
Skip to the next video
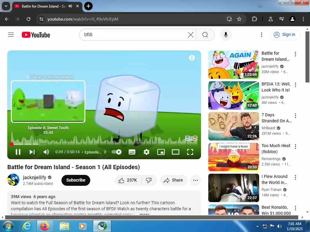point(32,152)
